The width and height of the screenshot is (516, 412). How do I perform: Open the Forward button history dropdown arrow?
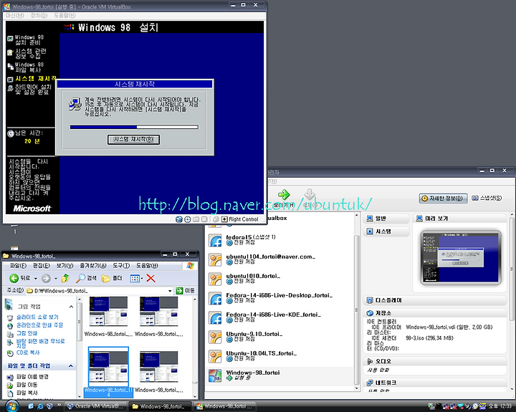[56, 279]
